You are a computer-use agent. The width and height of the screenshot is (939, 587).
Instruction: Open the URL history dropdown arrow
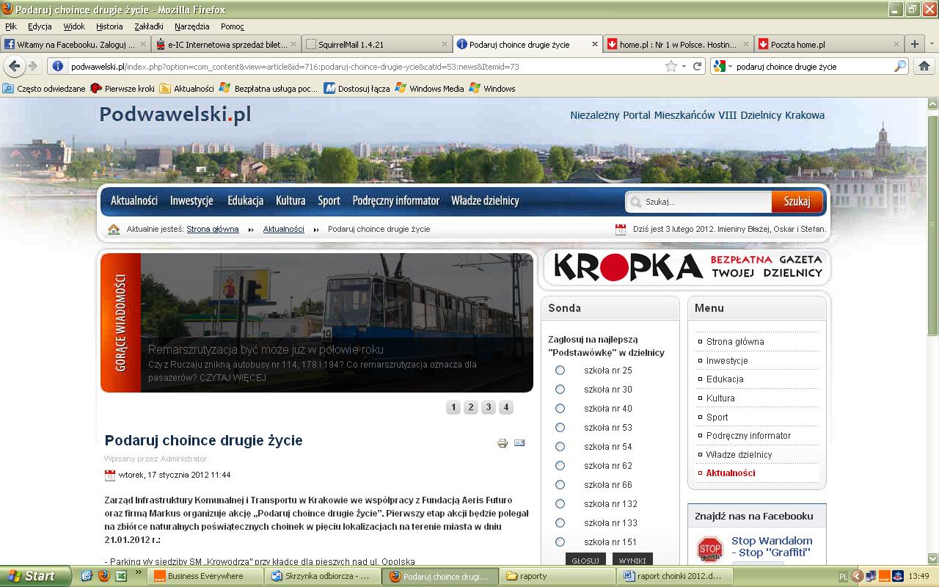pos(684,66)
